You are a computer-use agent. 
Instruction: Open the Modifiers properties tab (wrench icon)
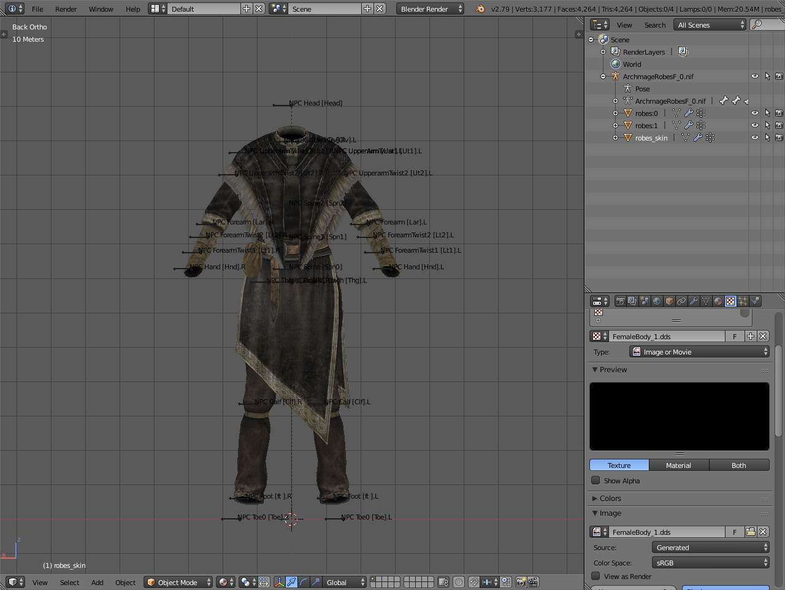pyautogui.click(x=694, y=301)
